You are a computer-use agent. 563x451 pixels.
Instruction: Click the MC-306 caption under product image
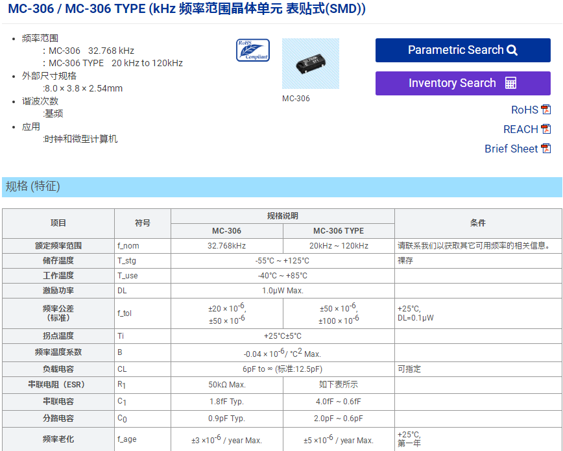coord(296,99)
